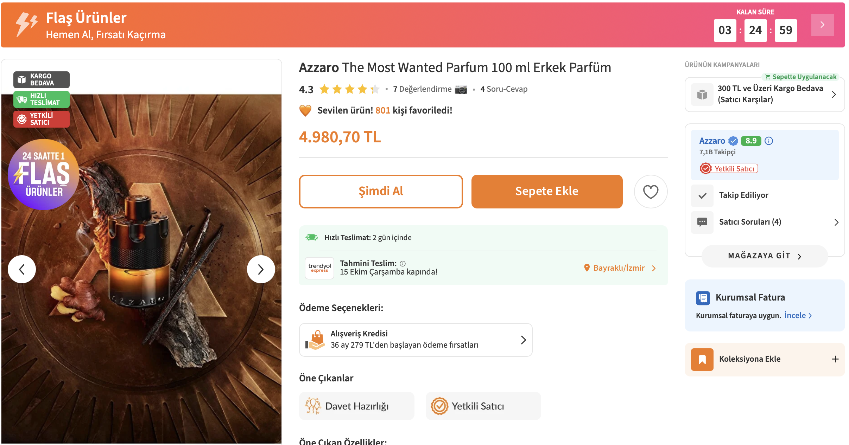
Task: Click the info icon next to seller score
Action: click(769, 141)
